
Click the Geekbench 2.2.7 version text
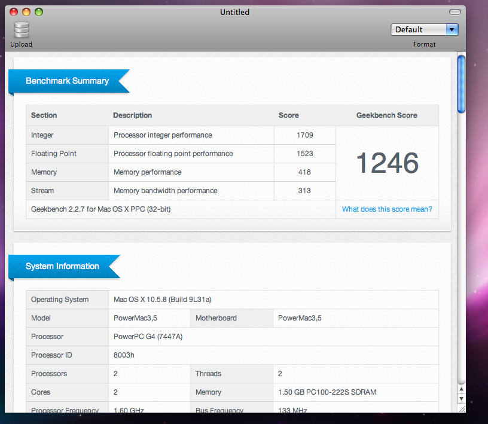(x=101, y=209)
